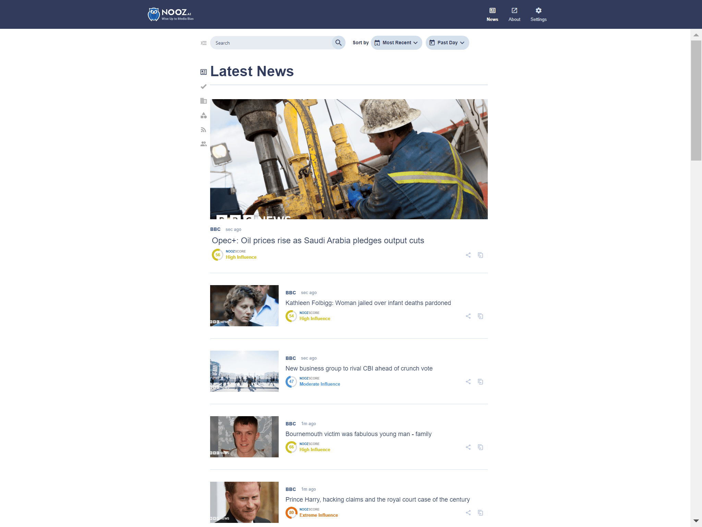Click the 66 Nooz score badge
The height and width of the screenshot is (527, 702).
(291, 447)
